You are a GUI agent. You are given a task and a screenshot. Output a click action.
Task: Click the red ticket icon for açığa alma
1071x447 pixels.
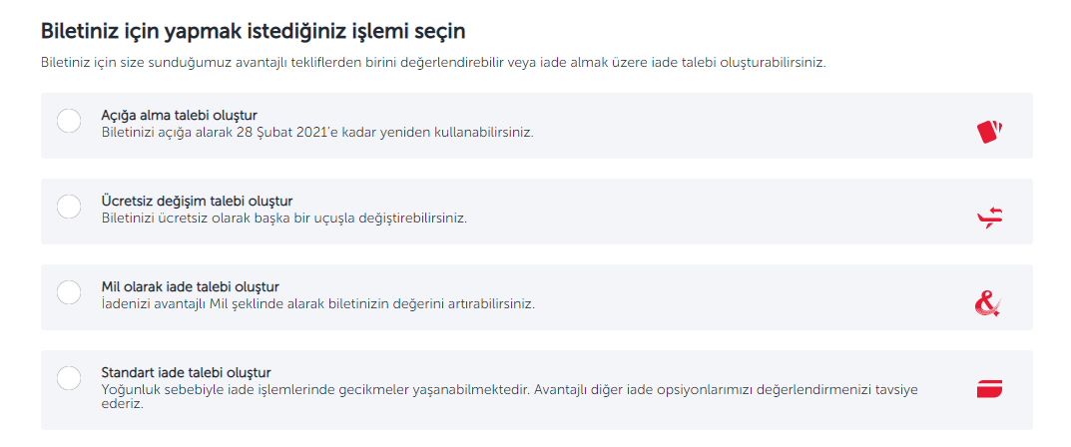[x=989, y=131]
